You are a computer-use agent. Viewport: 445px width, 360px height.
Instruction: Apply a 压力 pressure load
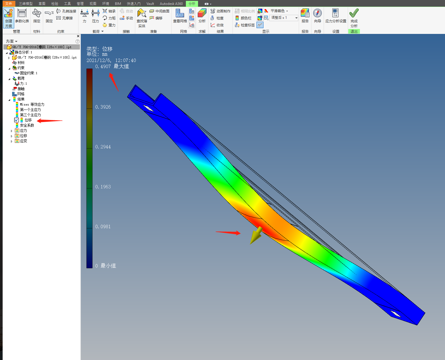pos(96,16)
